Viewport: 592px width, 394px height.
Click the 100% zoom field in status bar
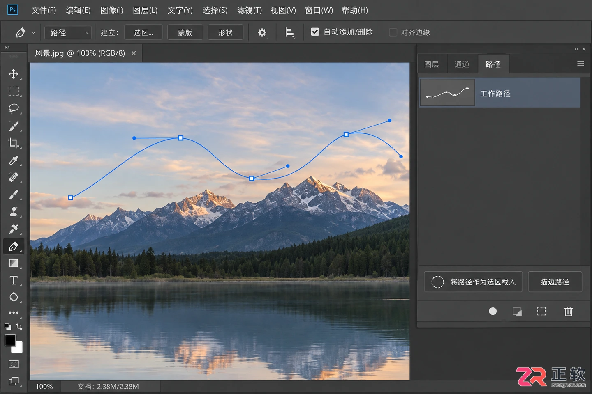coord(44,387)
